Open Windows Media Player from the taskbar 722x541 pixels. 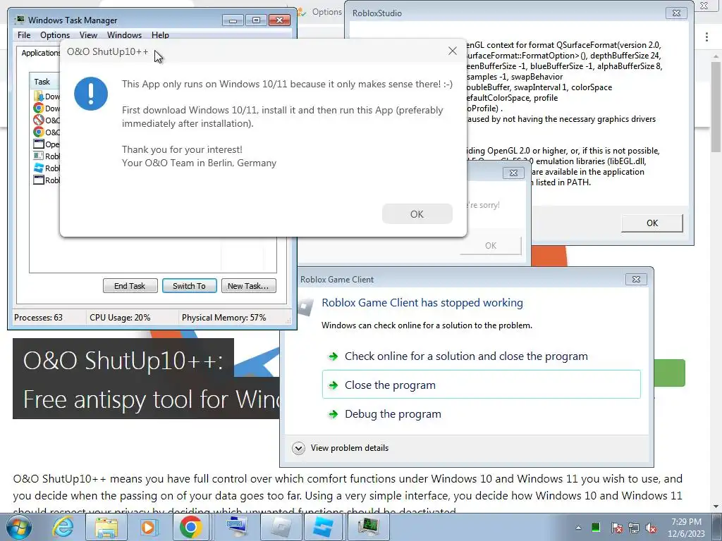pyautogui.click(x=149, y=527)
